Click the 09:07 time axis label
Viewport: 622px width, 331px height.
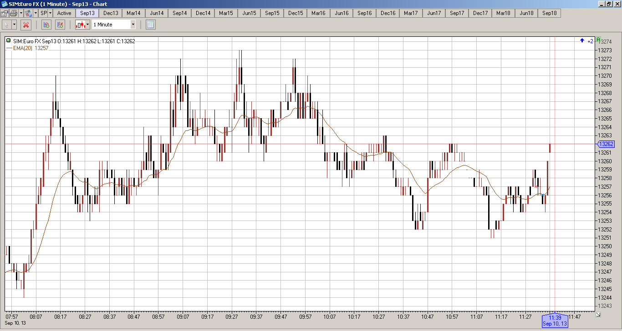point(183,316)
